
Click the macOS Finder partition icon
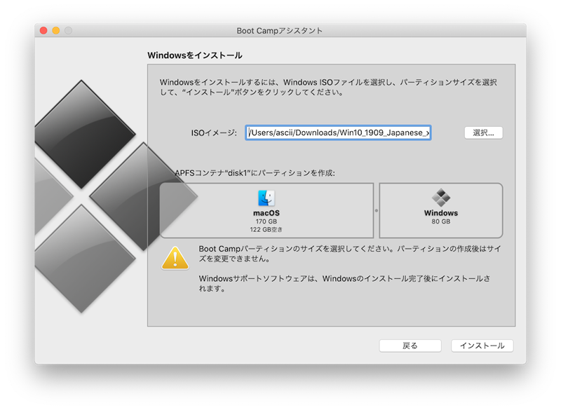(x=266, y=198)
